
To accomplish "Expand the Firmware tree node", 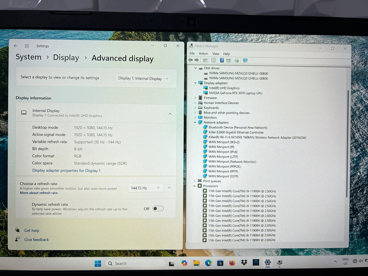I will pos(195,98).
